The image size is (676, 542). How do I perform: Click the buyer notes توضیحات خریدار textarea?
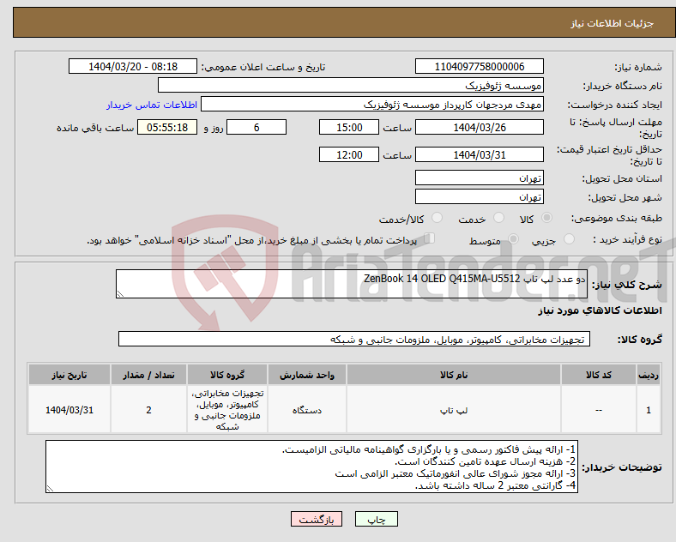tap(311, 467)
